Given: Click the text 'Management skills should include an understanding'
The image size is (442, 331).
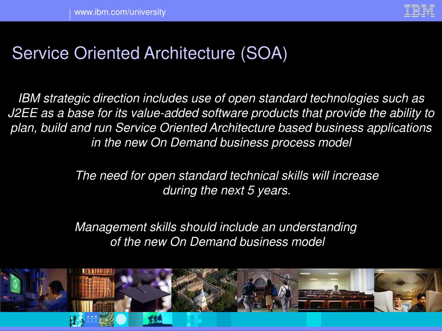Looking at the screenshot, I should (216, 227).
